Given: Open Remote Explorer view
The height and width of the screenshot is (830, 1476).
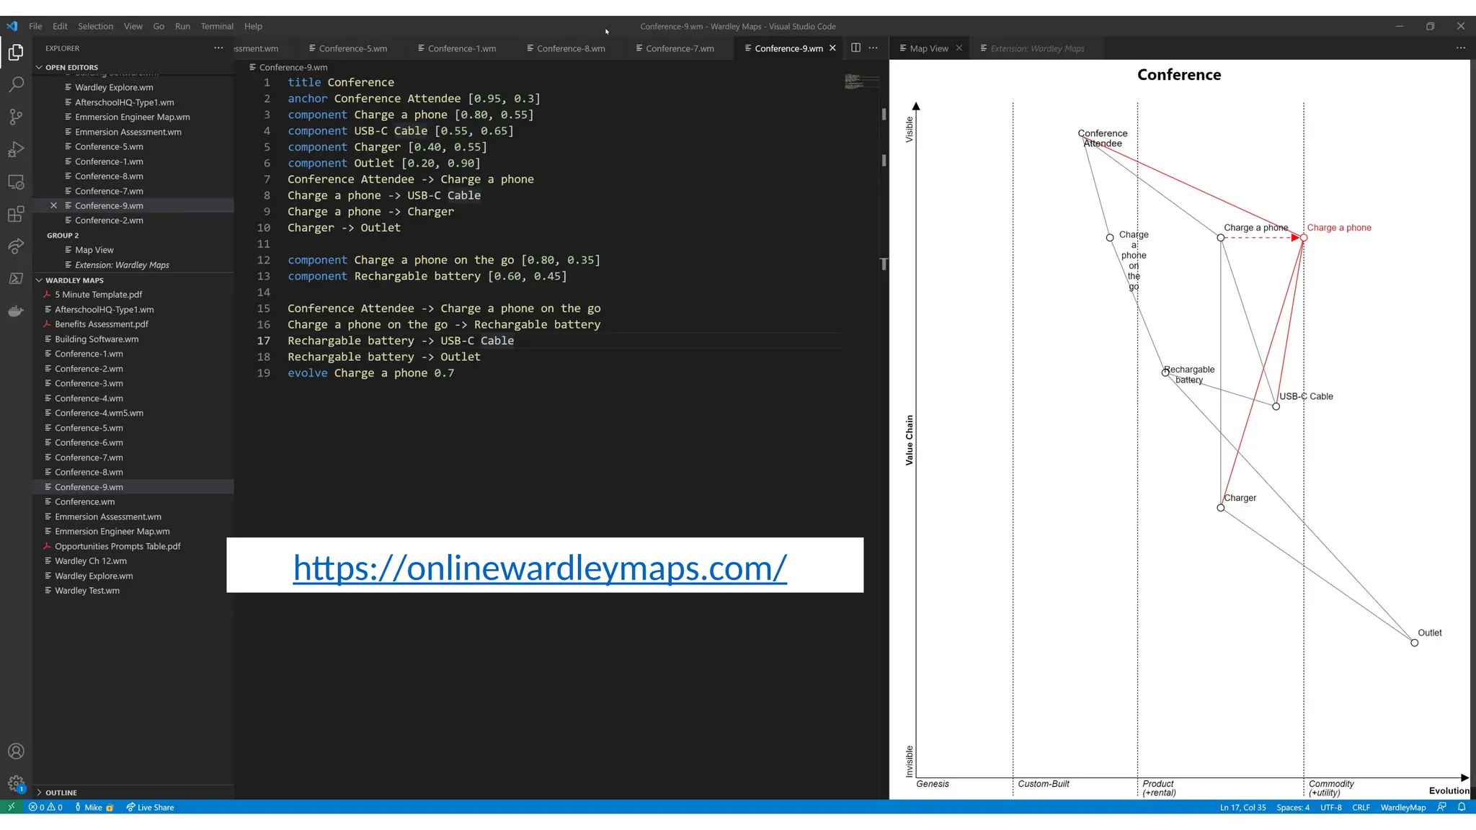Looking at the screenshot, I should pyautogui.click(x=16, y=182).
